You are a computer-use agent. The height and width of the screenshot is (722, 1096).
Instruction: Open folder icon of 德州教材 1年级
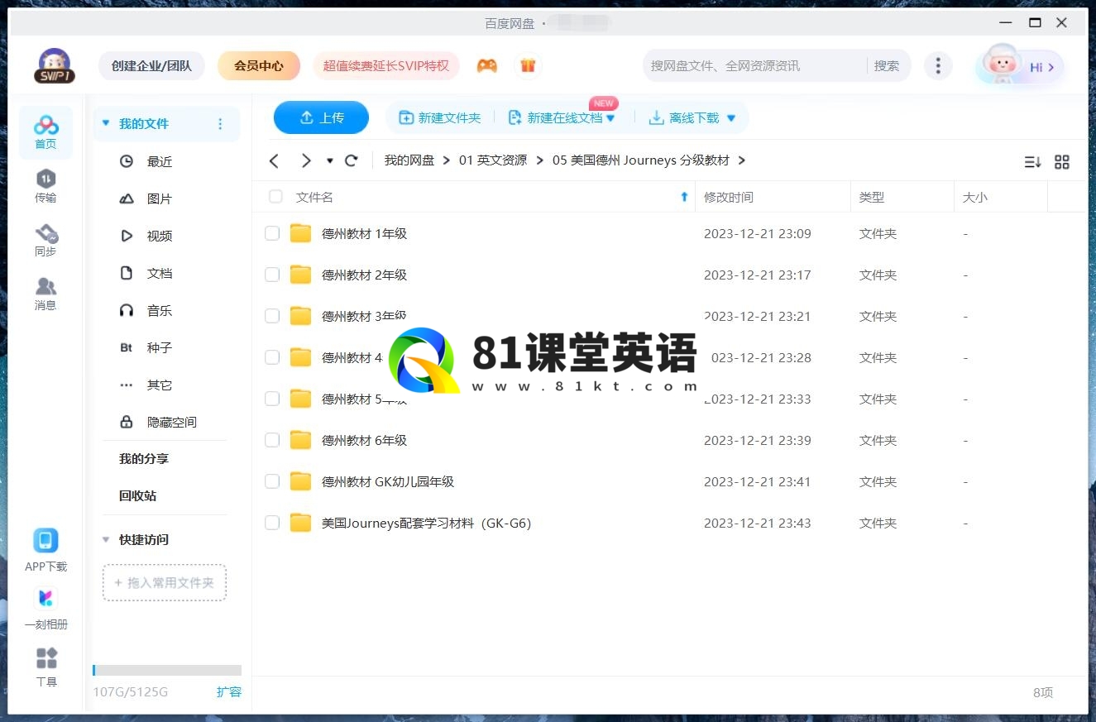tap(300, 233)
